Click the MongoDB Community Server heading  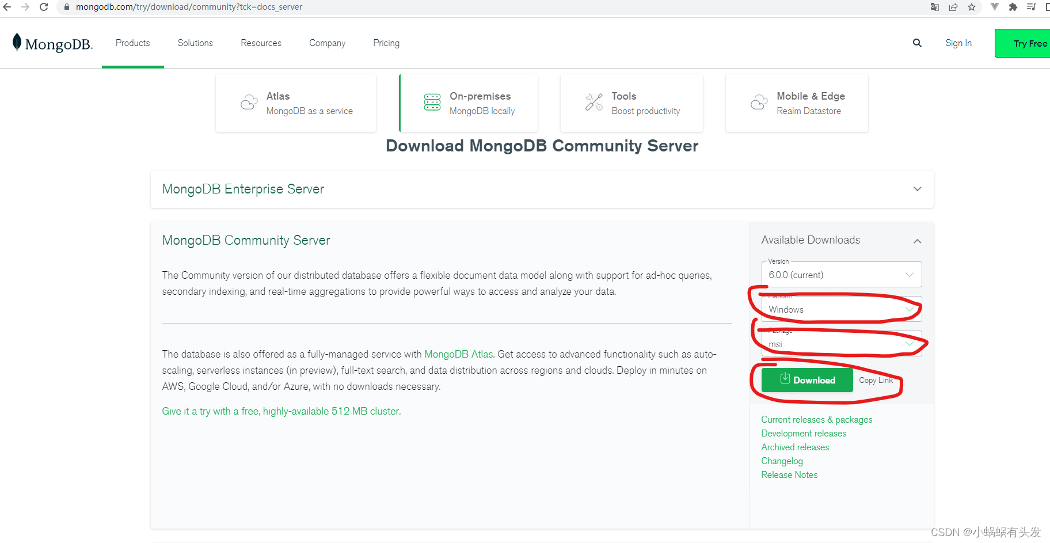pos(246,240)
